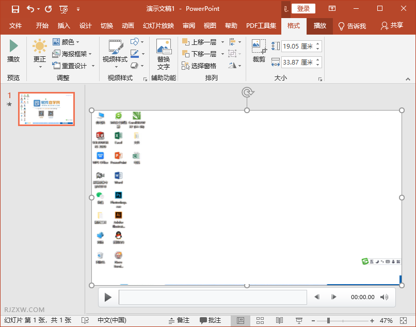Select the slide 1 thumbnail
This screenshot has height=327, width=416.
(x=46, y=109)
